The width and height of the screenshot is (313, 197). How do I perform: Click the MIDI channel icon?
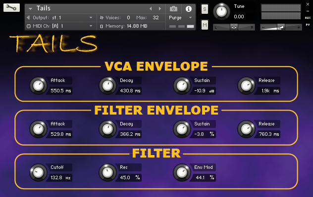tap(29, 26)
